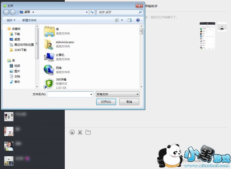Click file list scroll up arrow
The image size is (231, 169).
[141, 26]
